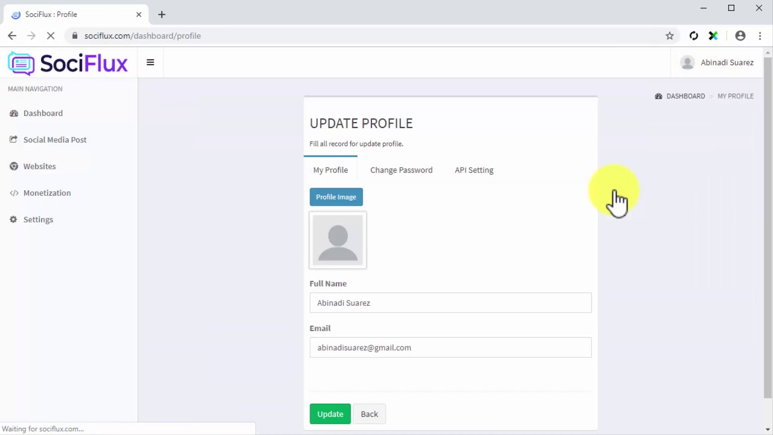Click the green Update button
Image resolution: width=773 pixels, height=435 pixels.
(330, 414)
